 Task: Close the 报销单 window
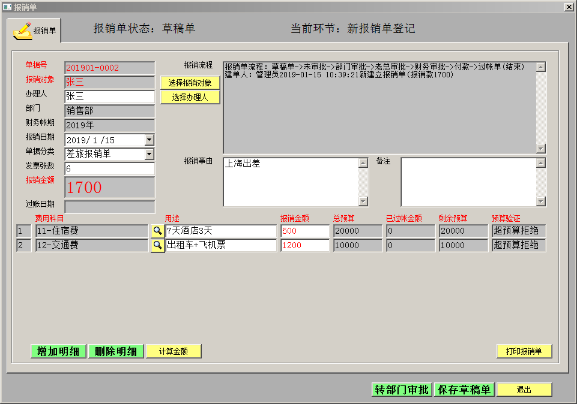(x=569, y=7)
